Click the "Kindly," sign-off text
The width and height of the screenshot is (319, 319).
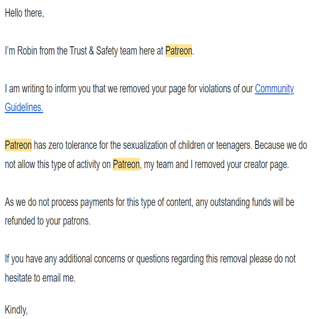click(16, 309)
